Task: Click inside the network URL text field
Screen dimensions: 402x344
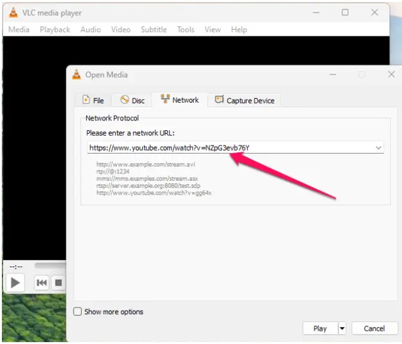Action: pyautogui.click(x=226, y=147)
